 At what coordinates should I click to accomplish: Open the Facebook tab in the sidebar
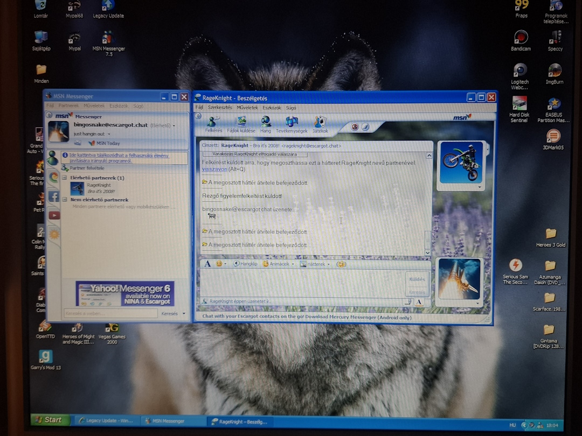coord(53,196)
